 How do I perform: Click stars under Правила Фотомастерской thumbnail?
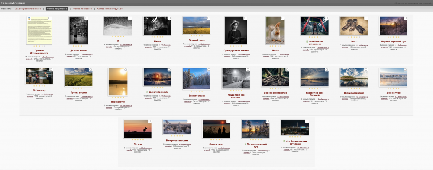click(x=39, y=46)
